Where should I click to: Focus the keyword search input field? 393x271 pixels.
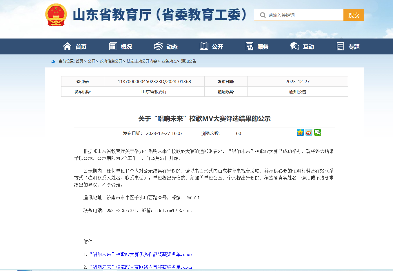click(304, 15)
